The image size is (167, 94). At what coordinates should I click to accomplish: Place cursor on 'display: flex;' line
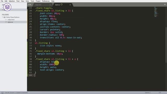point(49,21)
